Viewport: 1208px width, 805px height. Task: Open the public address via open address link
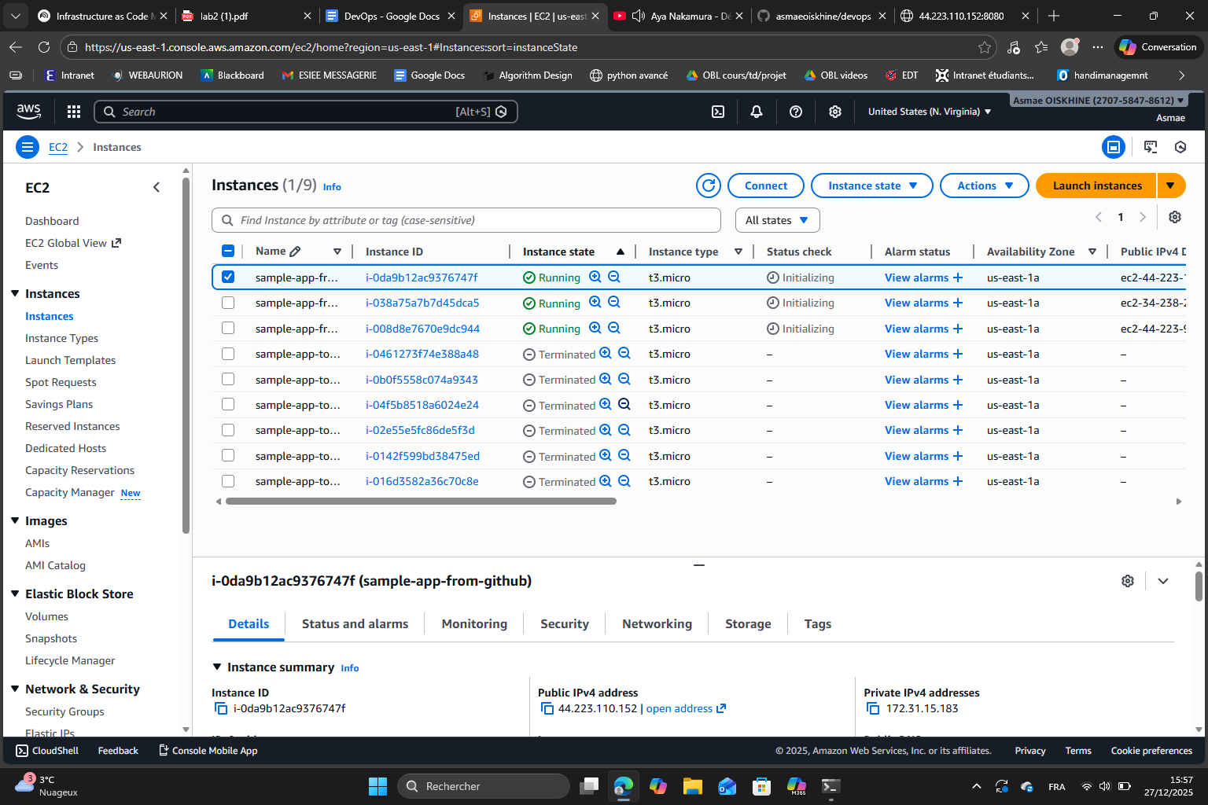coord(679,708)
